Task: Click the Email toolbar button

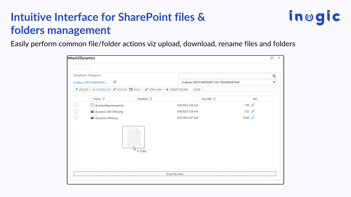Action: [x=135, y=89]
